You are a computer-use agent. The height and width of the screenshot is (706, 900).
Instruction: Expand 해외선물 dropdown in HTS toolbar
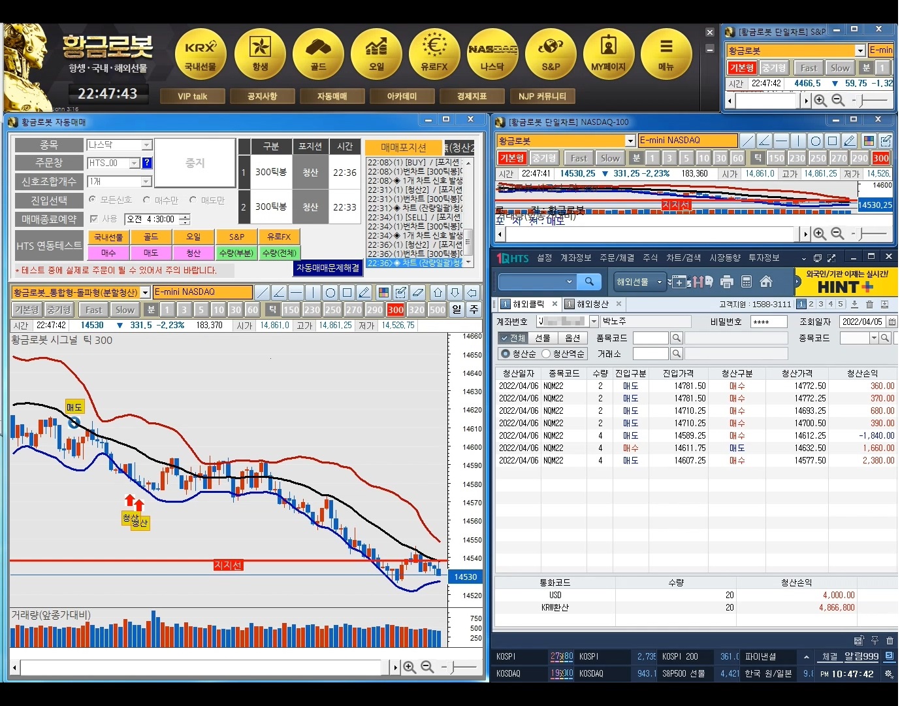coord(660,282)
